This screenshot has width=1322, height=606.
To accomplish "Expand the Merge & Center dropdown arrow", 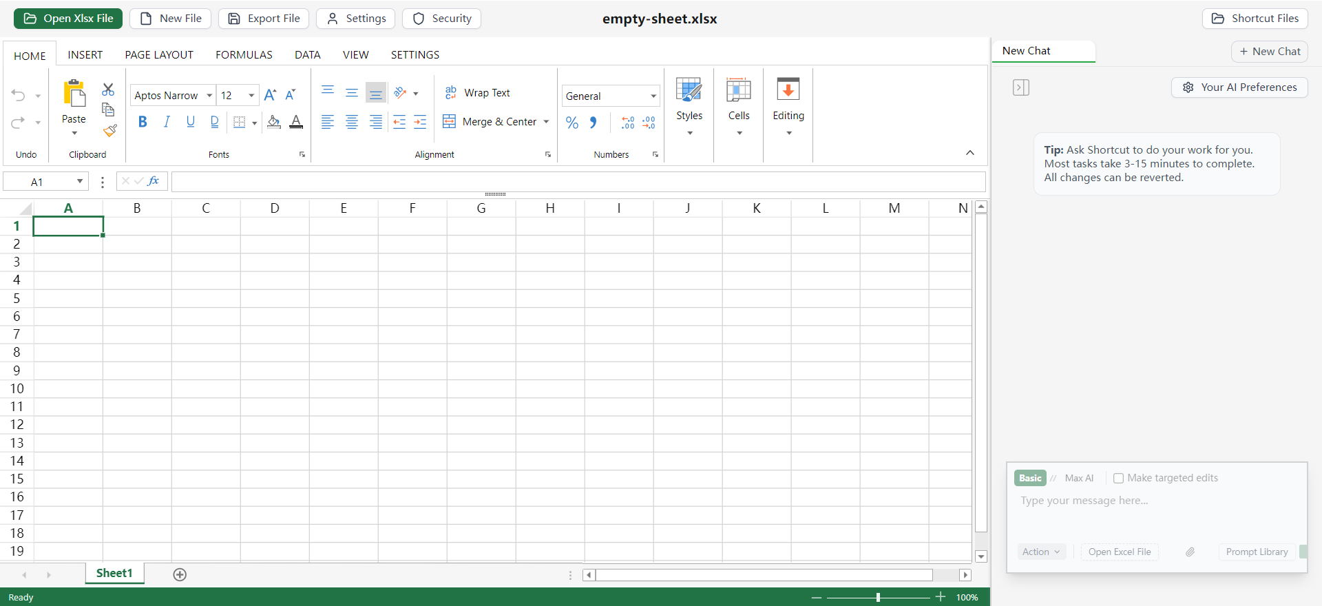I will [546, 122].
